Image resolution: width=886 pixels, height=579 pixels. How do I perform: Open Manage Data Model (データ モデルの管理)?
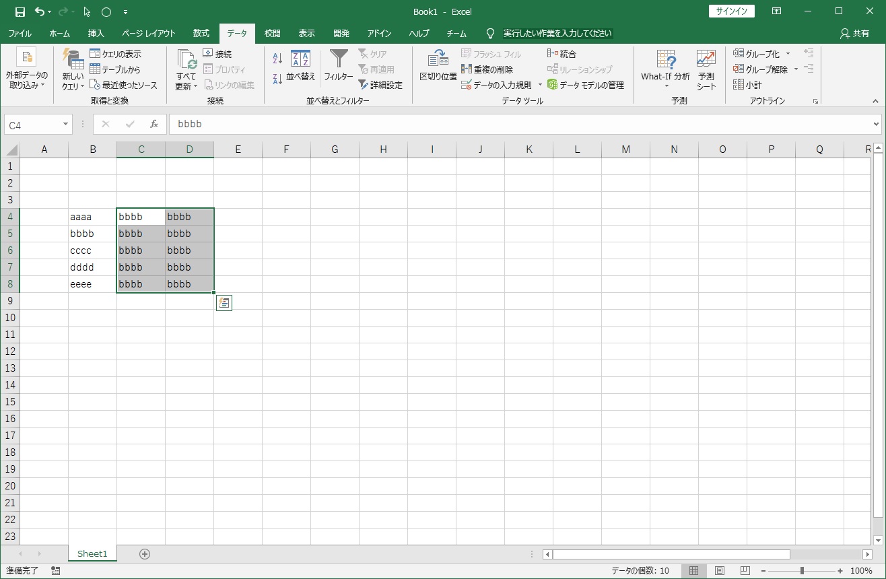pos(586,85)
